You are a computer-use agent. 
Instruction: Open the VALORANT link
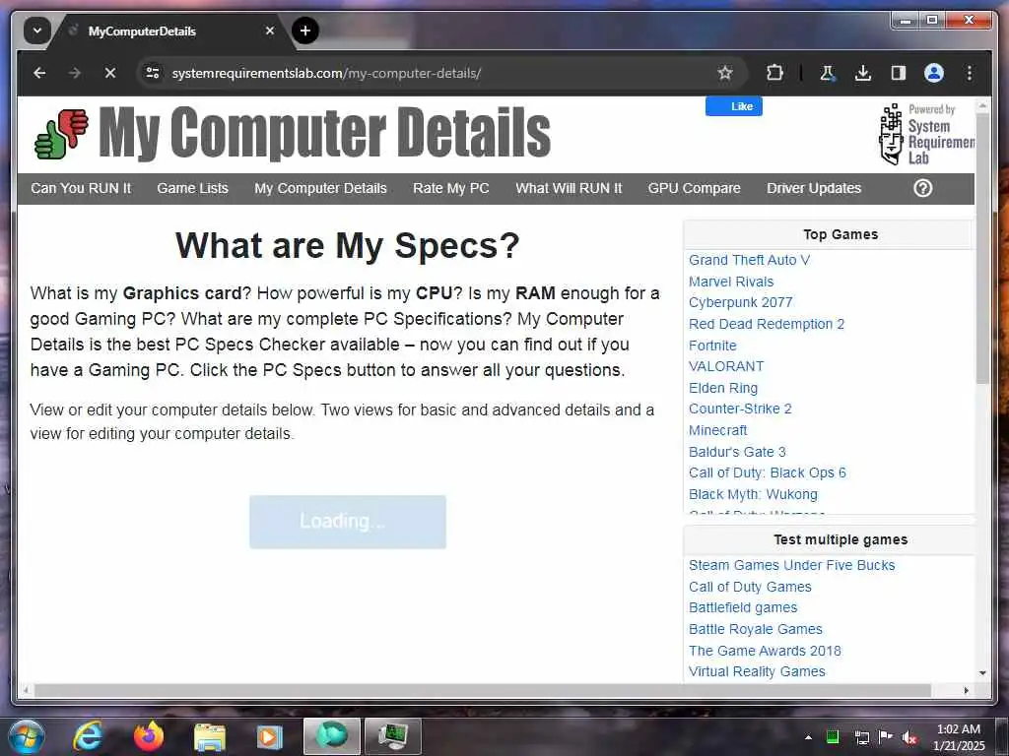[726, 366]
